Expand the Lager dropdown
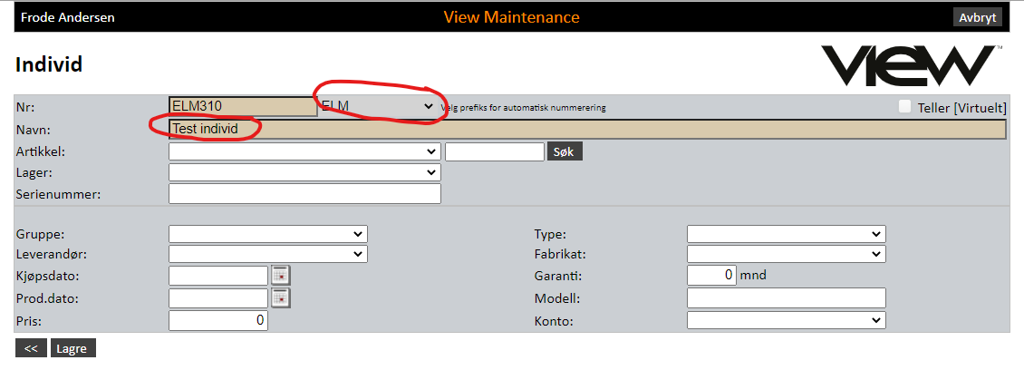Screen dimensions: 1024x370 pyautogui.click(x=304, y=172)
